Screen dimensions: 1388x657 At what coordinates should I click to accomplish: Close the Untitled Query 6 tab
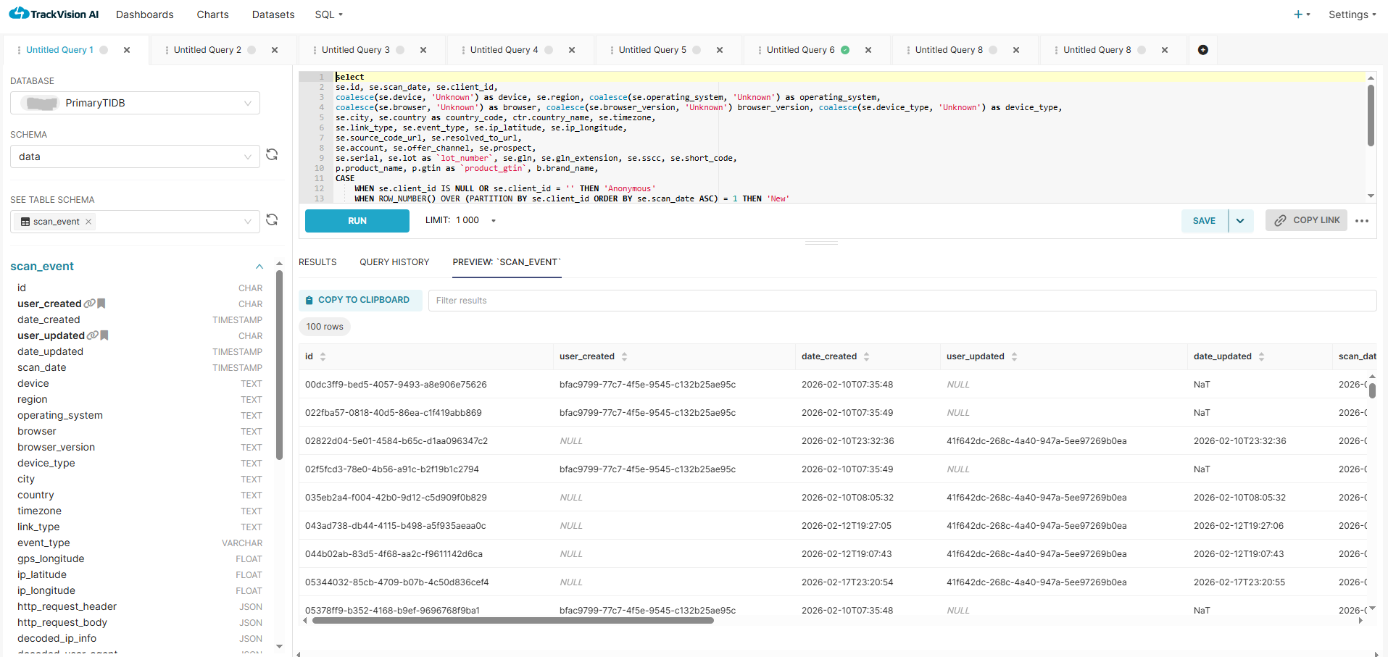click(x=868, y=50)
